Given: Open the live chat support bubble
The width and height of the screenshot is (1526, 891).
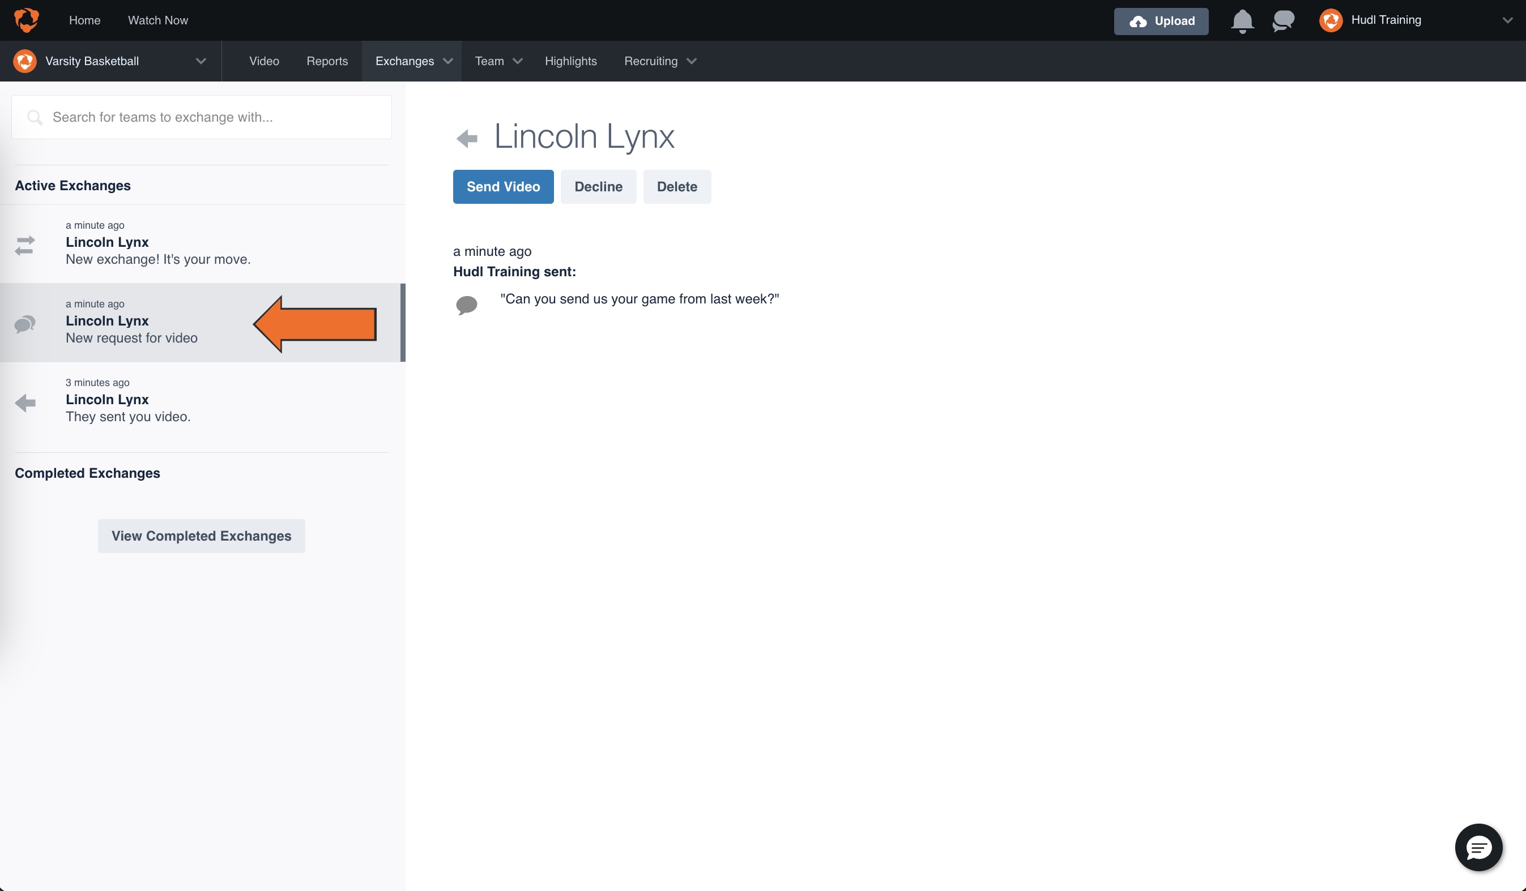Looking at the screenshot, I should tap(1478, 847).
